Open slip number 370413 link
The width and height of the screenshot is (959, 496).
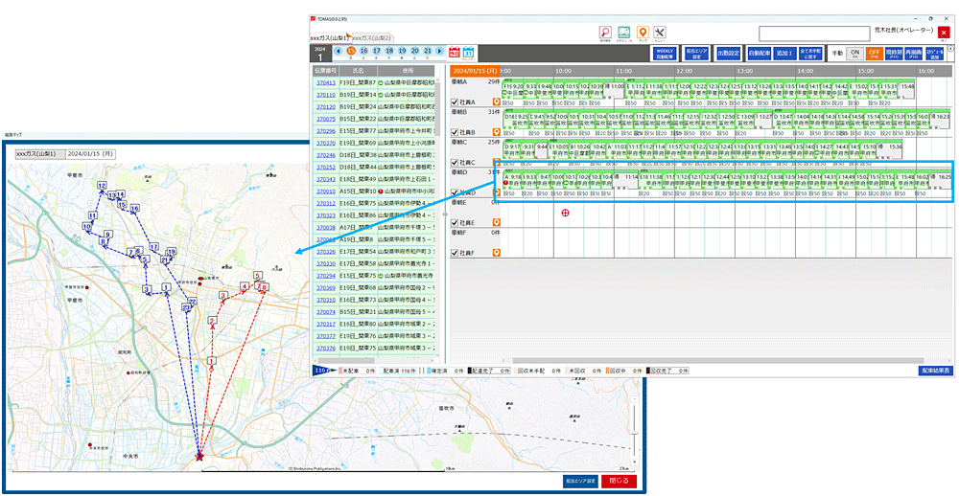(x=325, y=82)
